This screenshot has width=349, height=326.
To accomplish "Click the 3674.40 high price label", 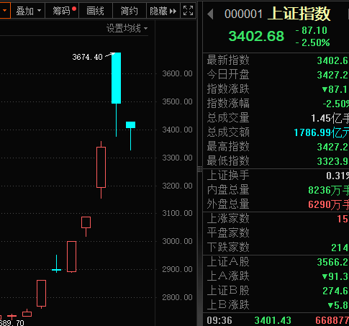I will (x=88, y=57).
